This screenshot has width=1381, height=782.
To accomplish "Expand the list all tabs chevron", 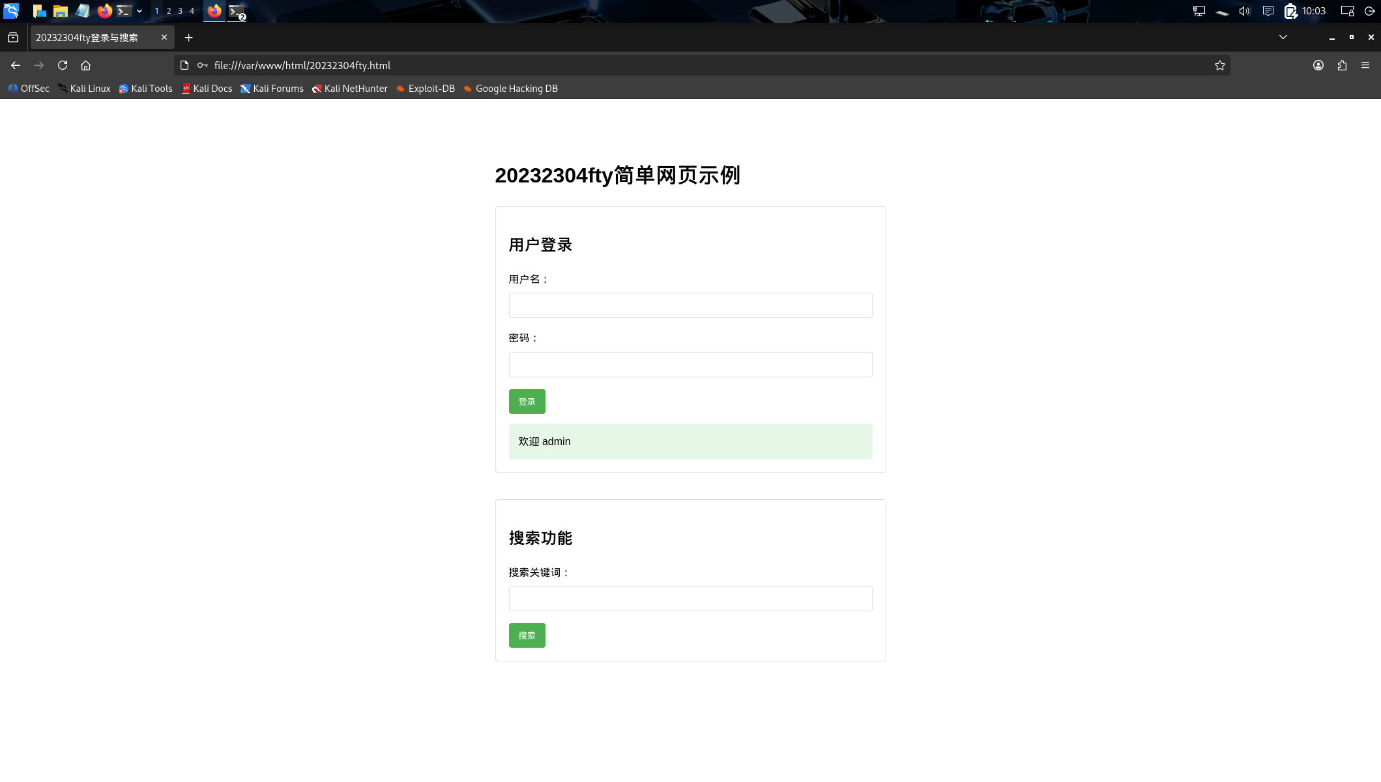I will (1283, 37).
